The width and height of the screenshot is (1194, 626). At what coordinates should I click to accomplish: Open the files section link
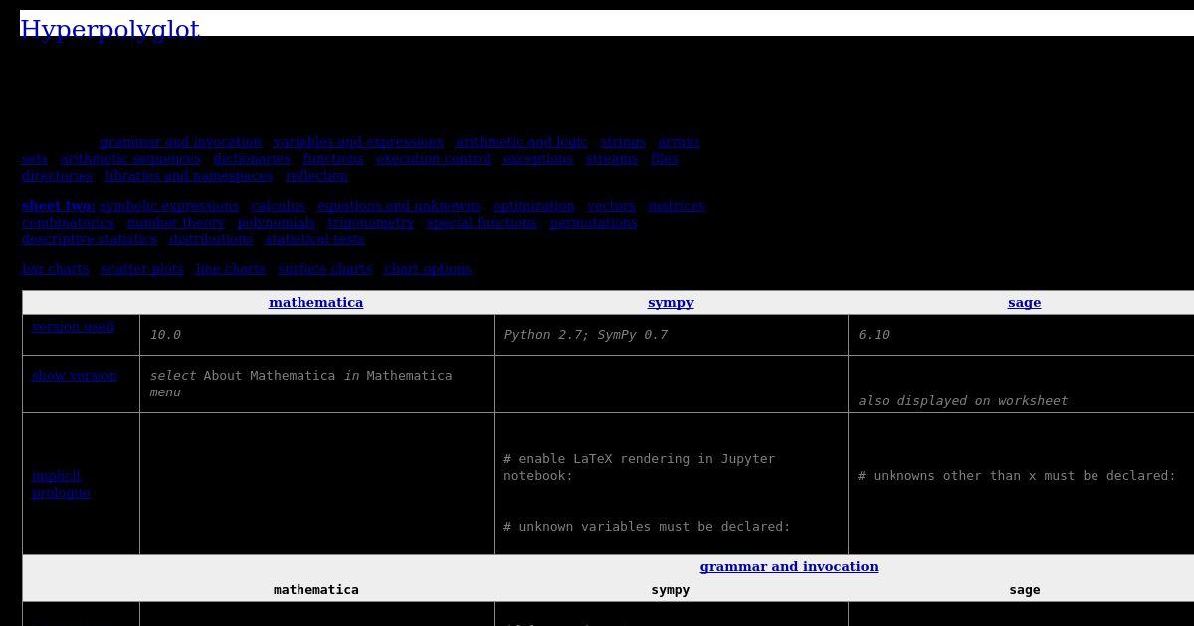pyautogui.click(x=664, y=159)
